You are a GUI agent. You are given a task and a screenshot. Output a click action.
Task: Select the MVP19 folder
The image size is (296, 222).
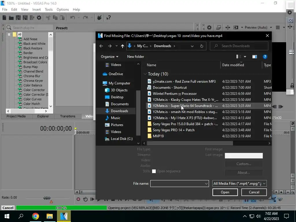(158, 136)
